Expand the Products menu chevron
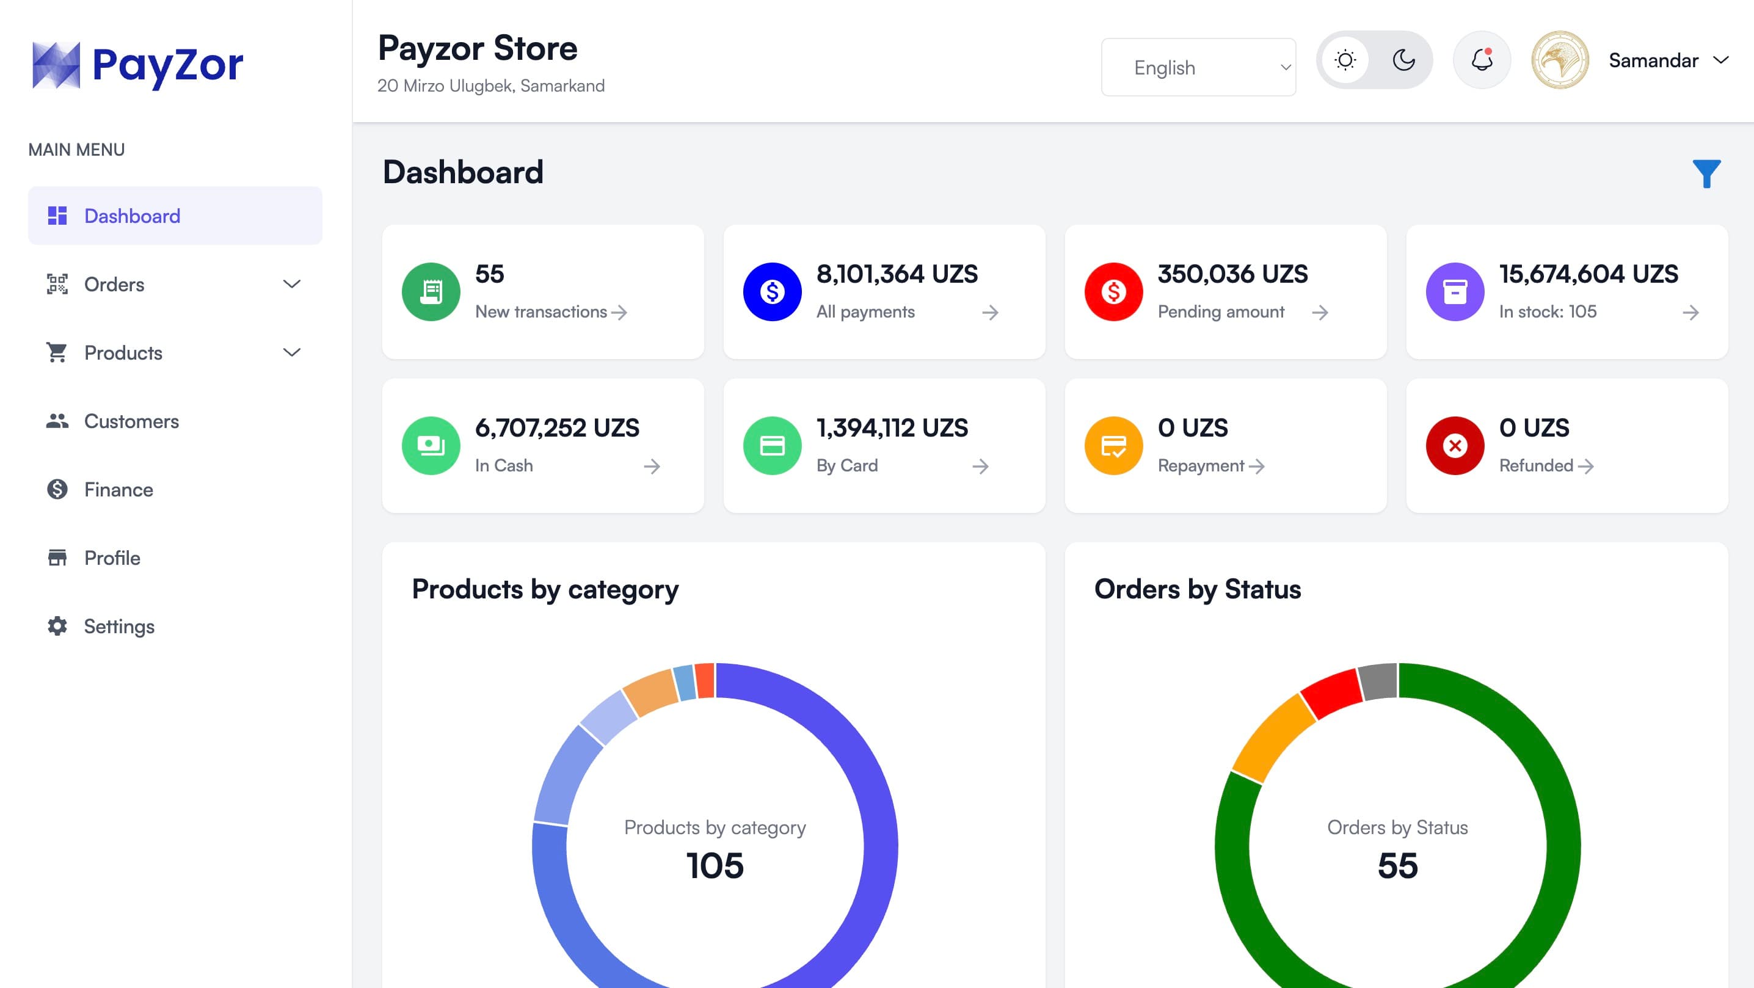 click(x=292, y=352)
